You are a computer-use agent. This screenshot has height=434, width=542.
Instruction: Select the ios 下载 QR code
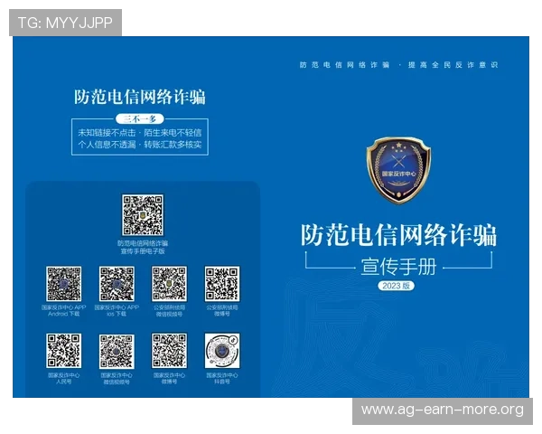tap(117, 284)
